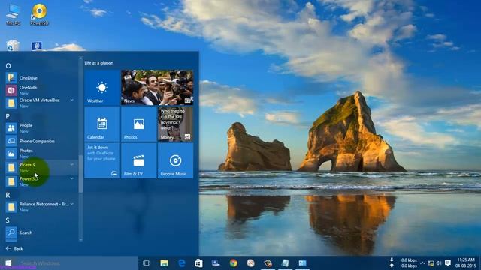Open the Action Center notifications
This screenshot has width=481, height=270.
[448, 263]
